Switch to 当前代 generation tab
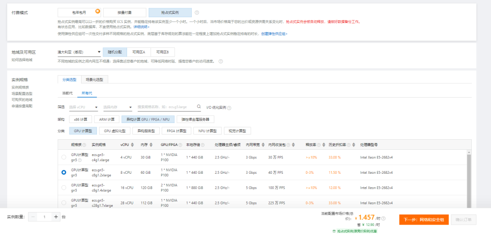 click(x=67, y=92)
